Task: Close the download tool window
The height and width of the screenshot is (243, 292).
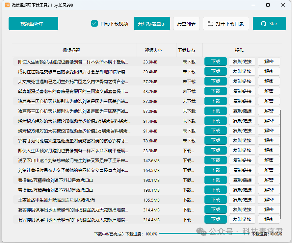Action: 283,5
